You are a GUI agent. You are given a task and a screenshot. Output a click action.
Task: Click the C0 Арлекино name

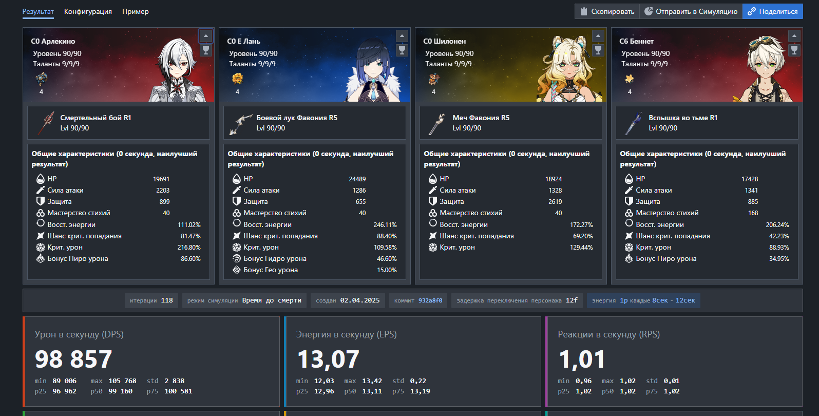pos(53,41)
